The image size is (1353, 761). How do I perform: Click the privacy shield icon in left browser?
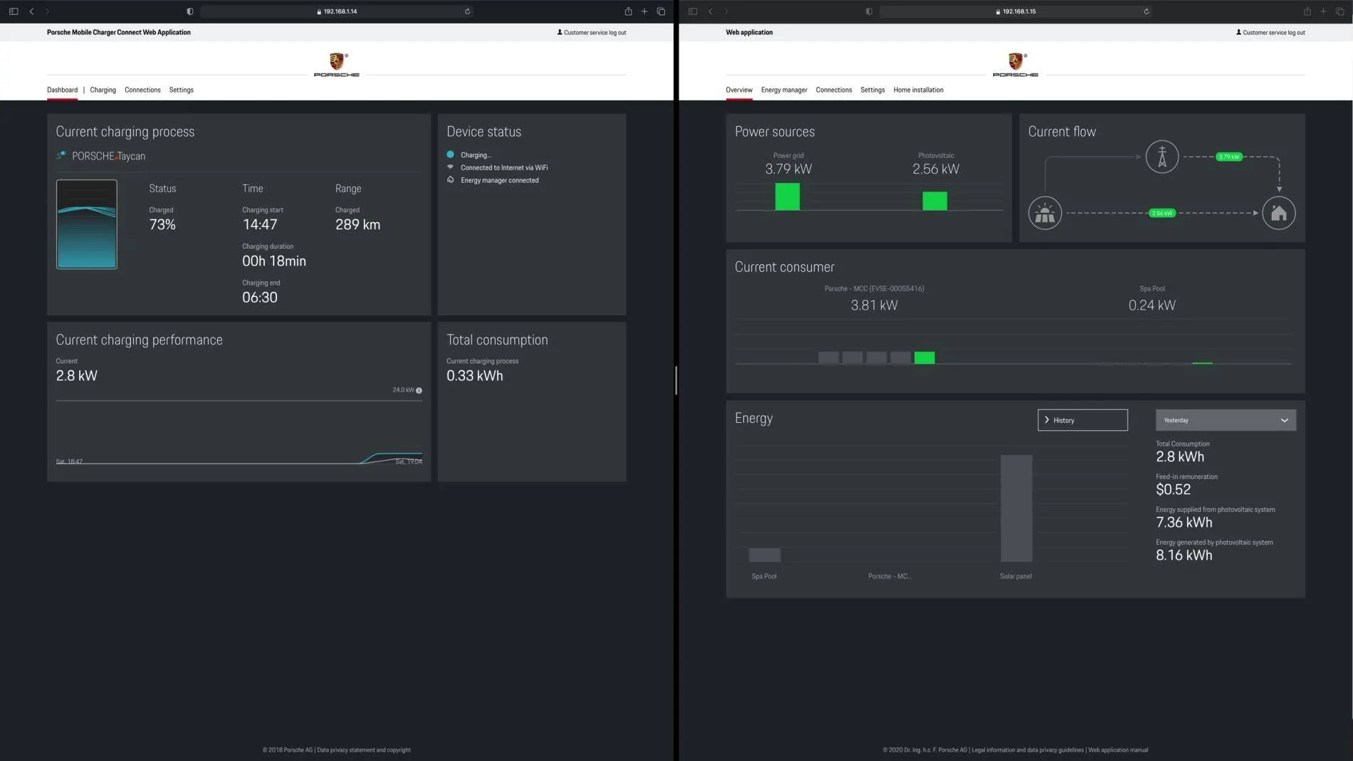pyautogui.click(x=189, y=11)
